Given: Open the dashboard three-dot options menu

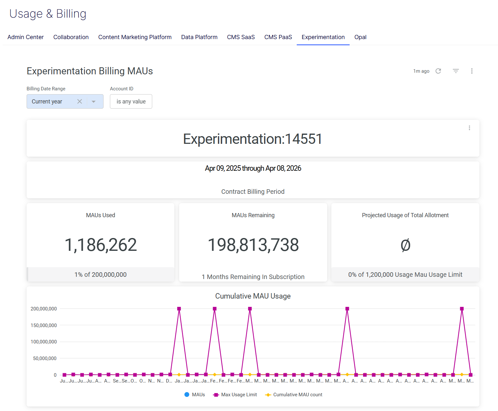Looking at the screenshot, I should (x=472, y=71).
